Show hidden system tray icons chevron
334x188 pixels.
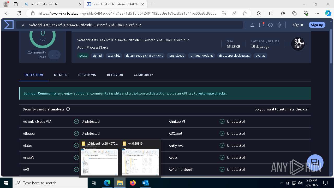(x=281, y=183)
